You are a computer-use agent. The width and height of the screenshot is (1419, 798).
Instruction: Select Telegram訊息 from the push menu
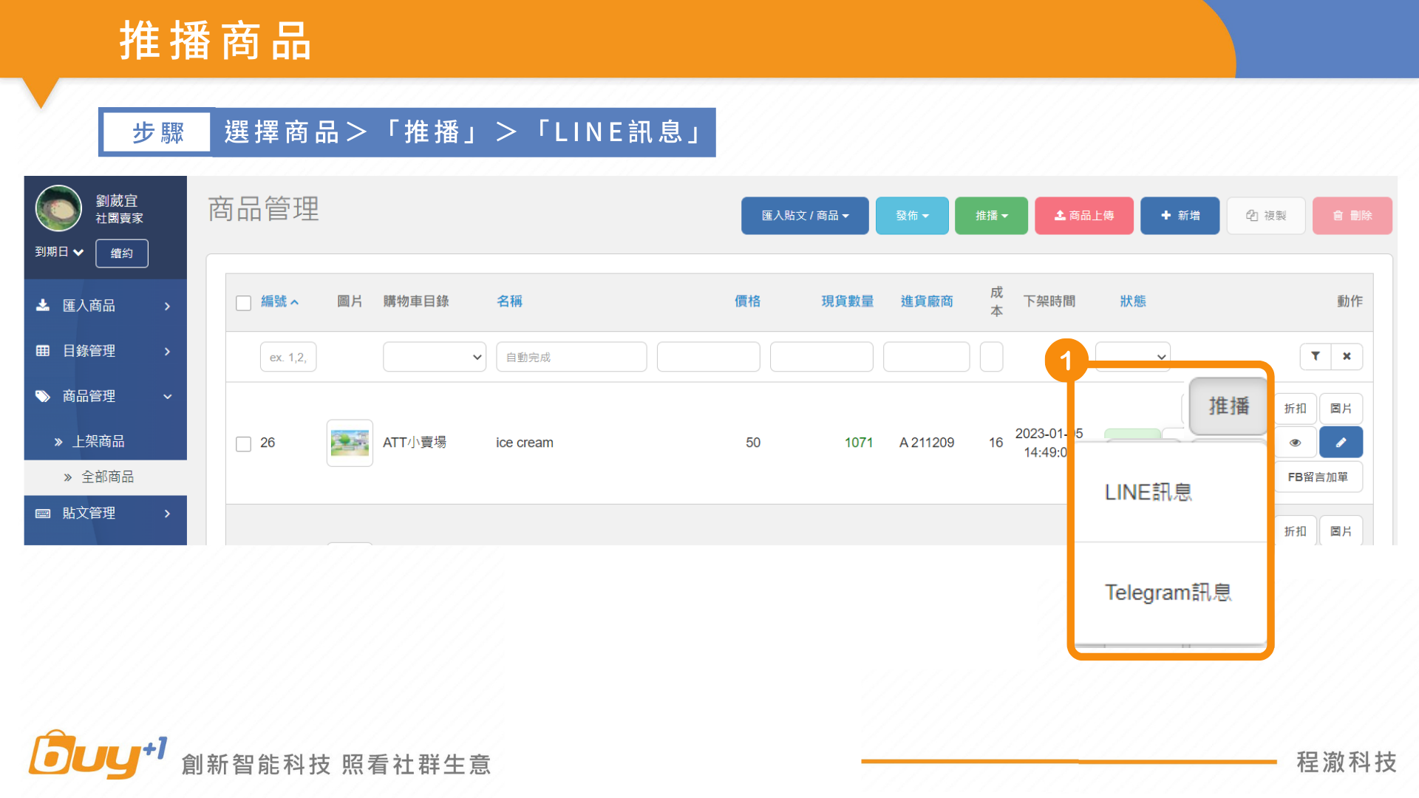click(x=1168, y=593)
